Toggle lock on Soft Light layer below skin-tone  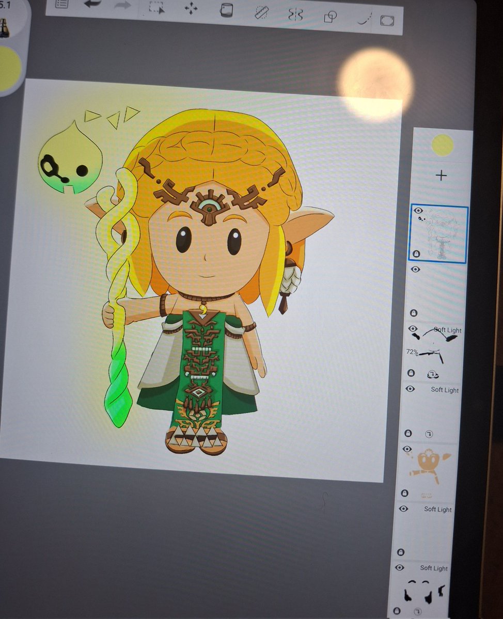[x=400, y=551]
